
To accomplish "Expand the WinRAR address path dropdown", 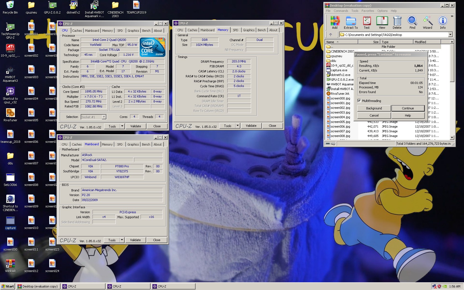I will [450, 35].
